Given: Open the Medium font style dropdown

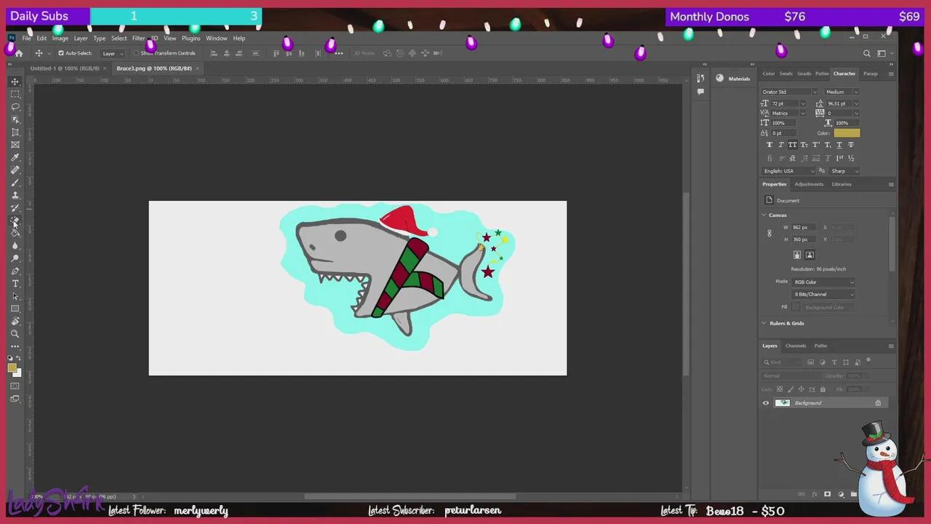Looking at the screenshot, I should 842,92.
